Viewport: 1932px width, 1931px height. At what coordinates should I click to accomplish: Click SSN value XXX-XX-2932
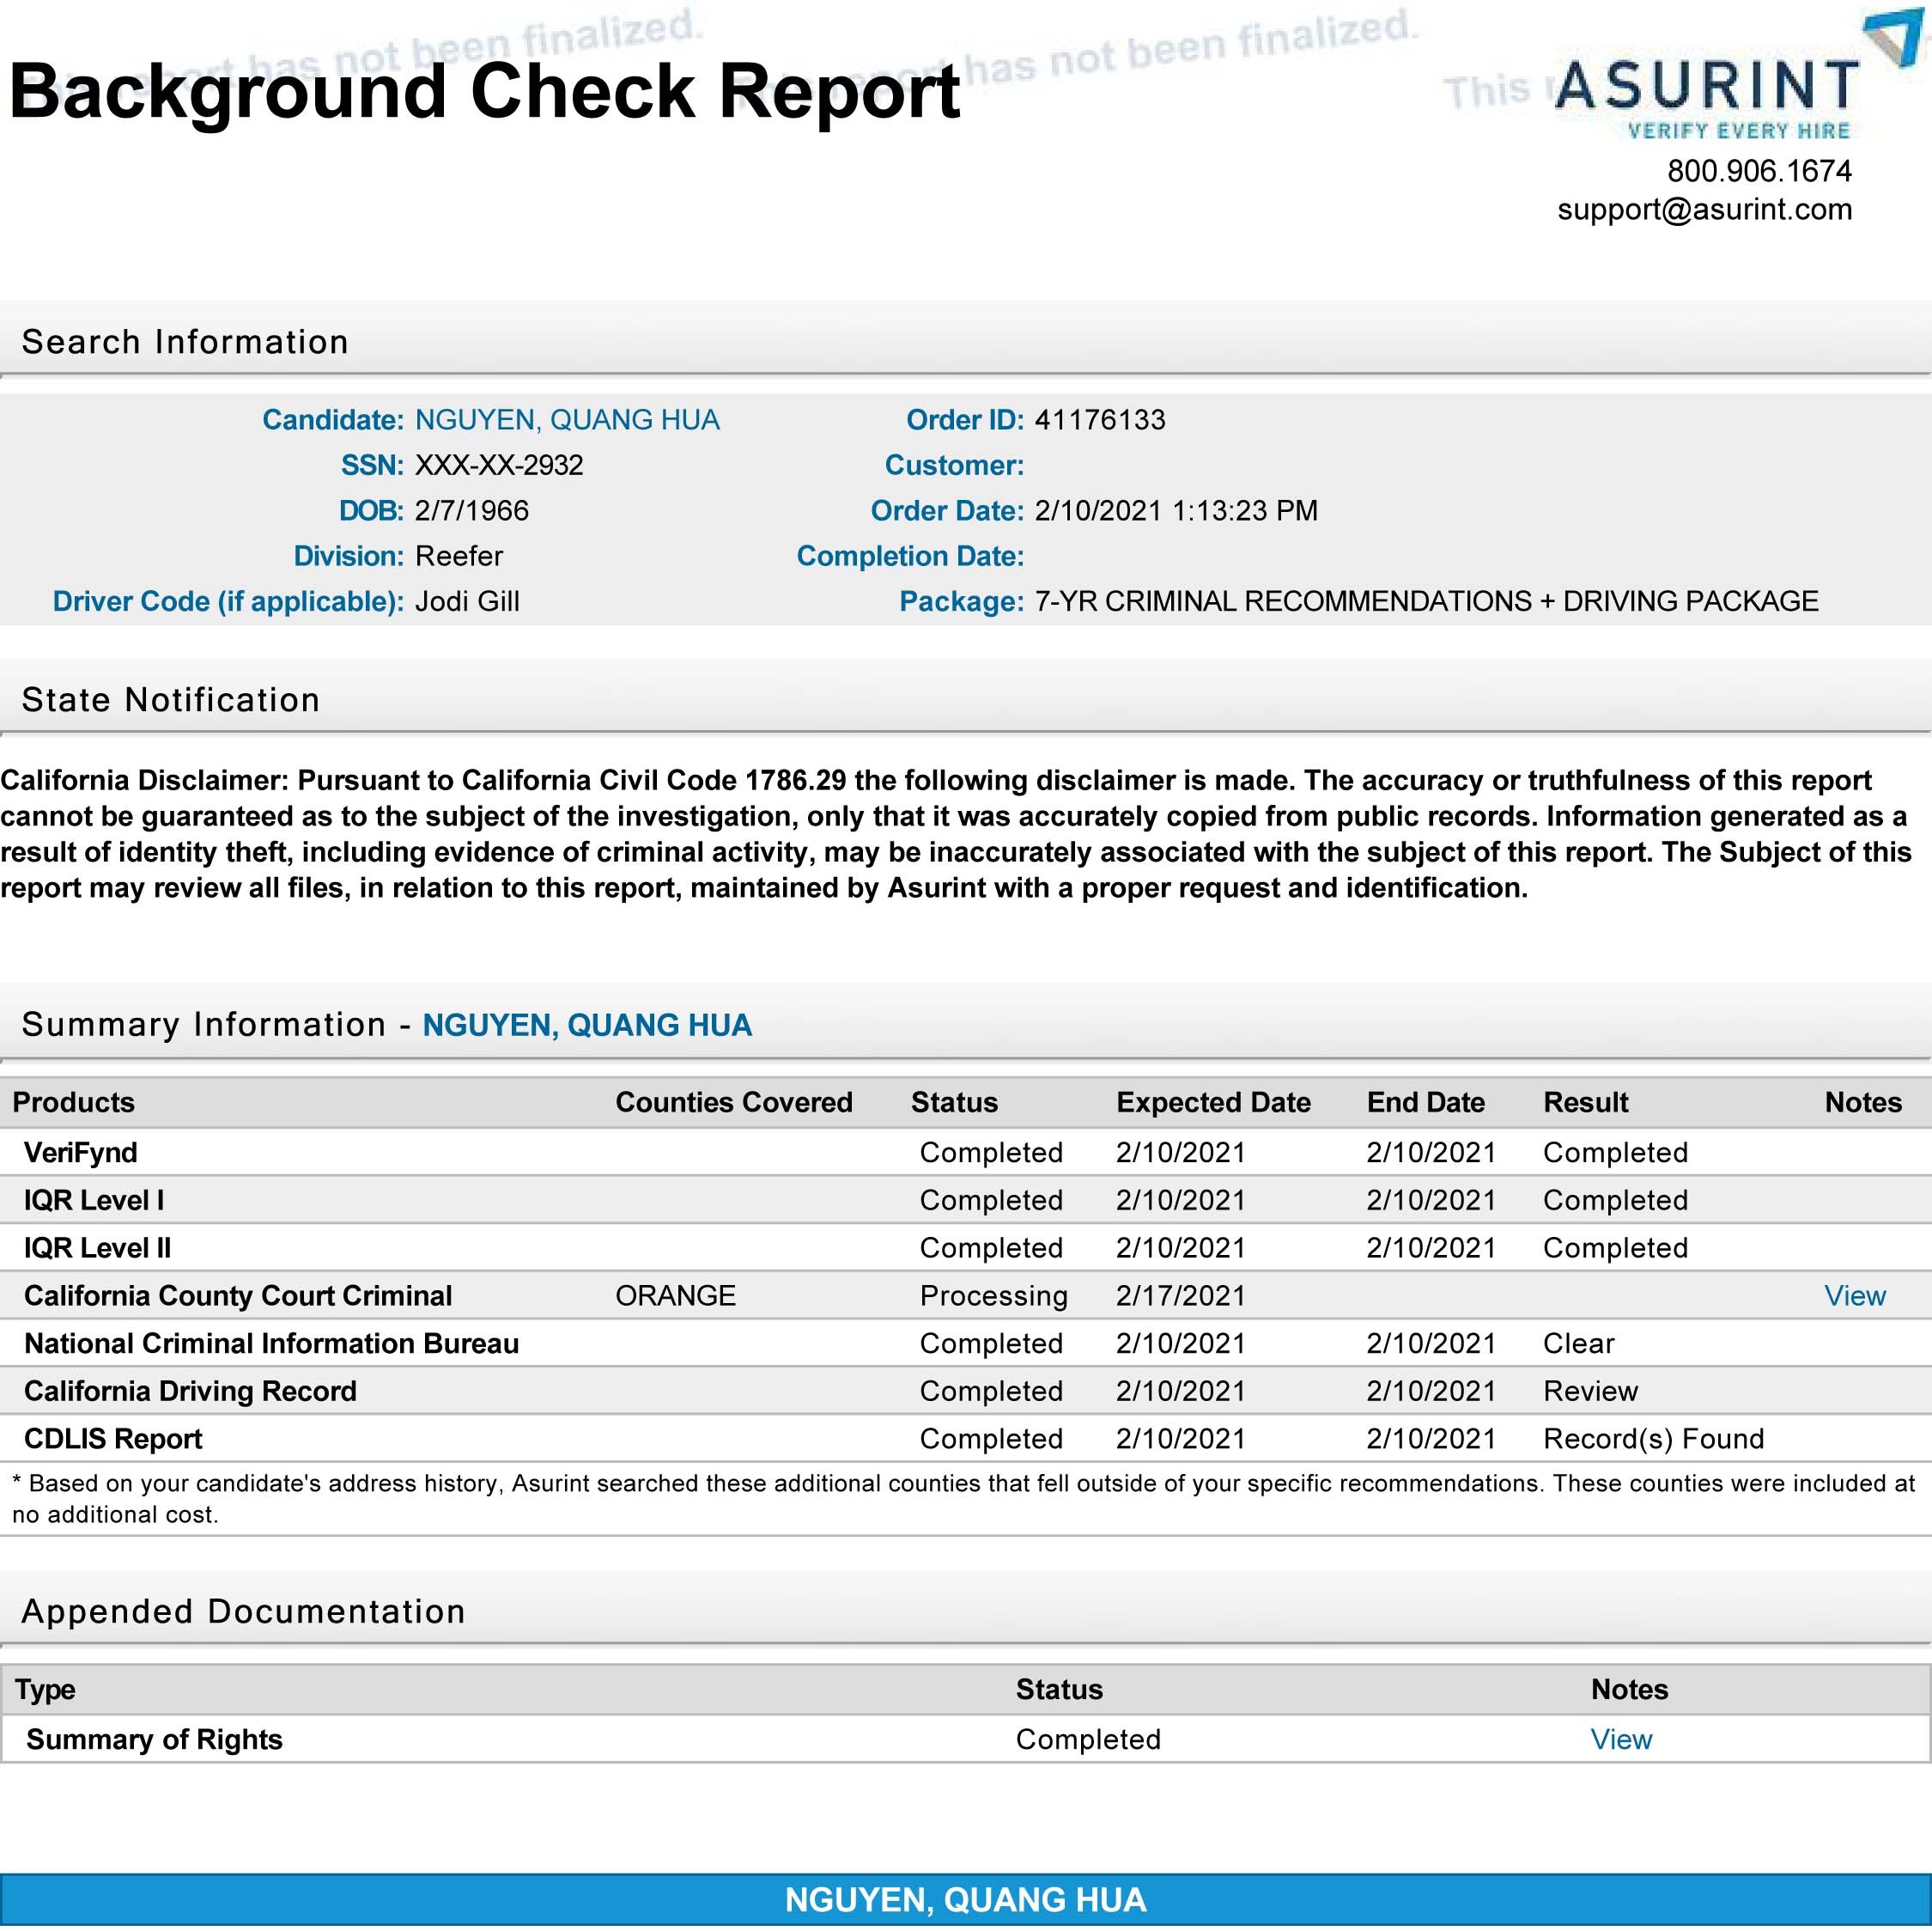(x=499, y=466)
